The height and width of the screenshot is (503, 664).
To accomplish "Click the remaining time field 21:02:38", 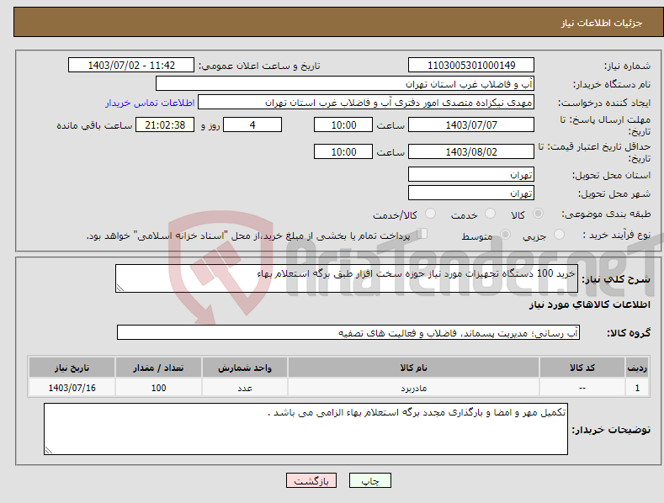I will pyautogui.click(x=165, y=124).
